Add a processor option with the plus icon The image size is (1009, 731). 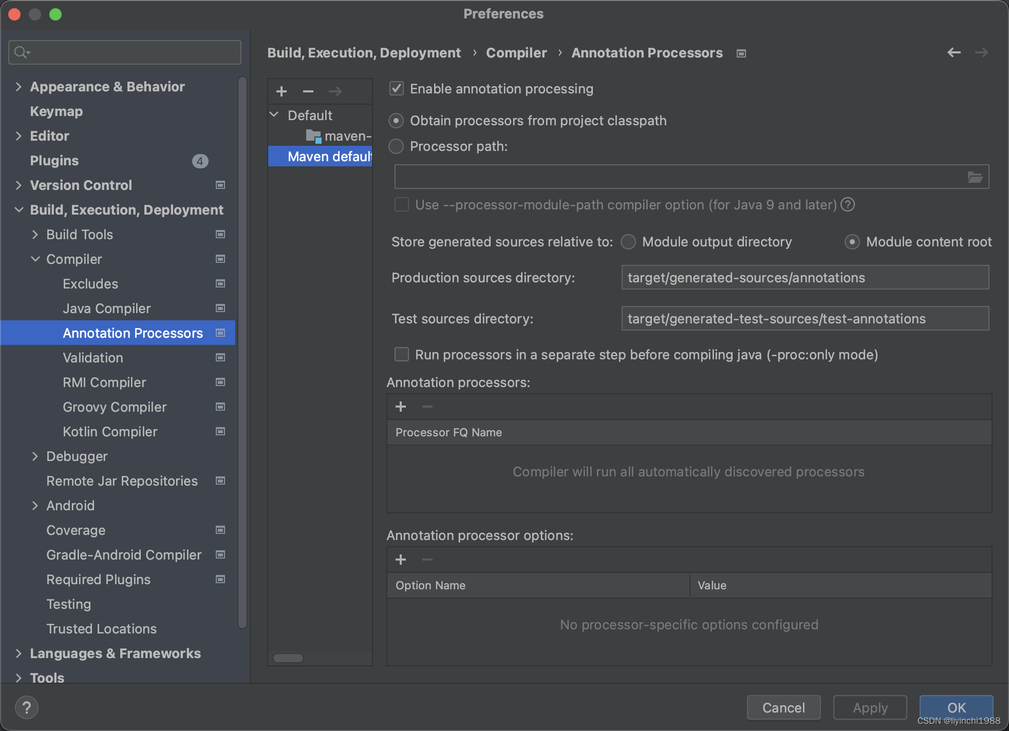(x=401, y=559)
